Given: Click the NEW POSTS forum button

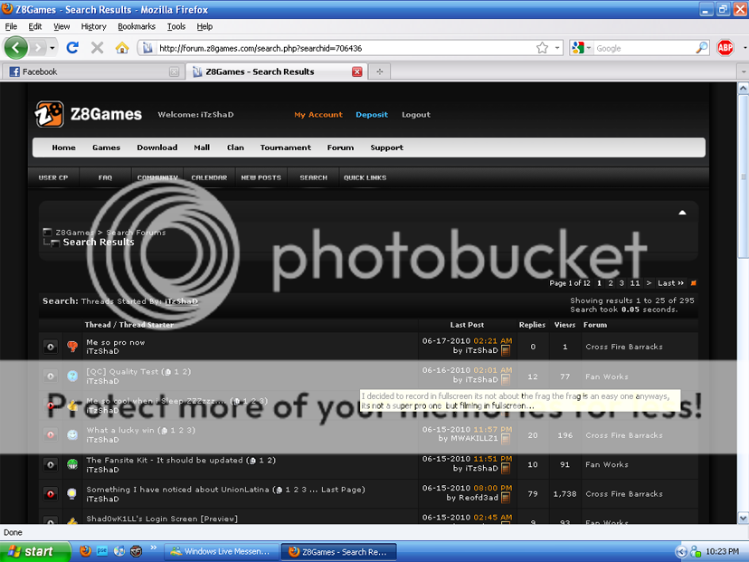Looking at the screenshot, I should point(261,178).
